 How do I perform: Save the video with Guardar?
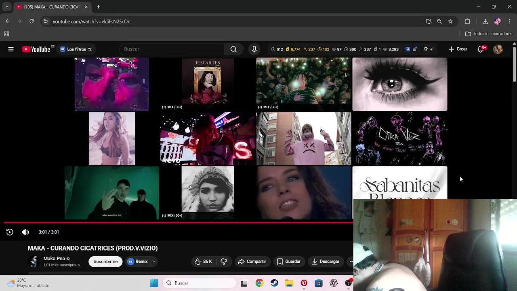click(x=289, y=261)
